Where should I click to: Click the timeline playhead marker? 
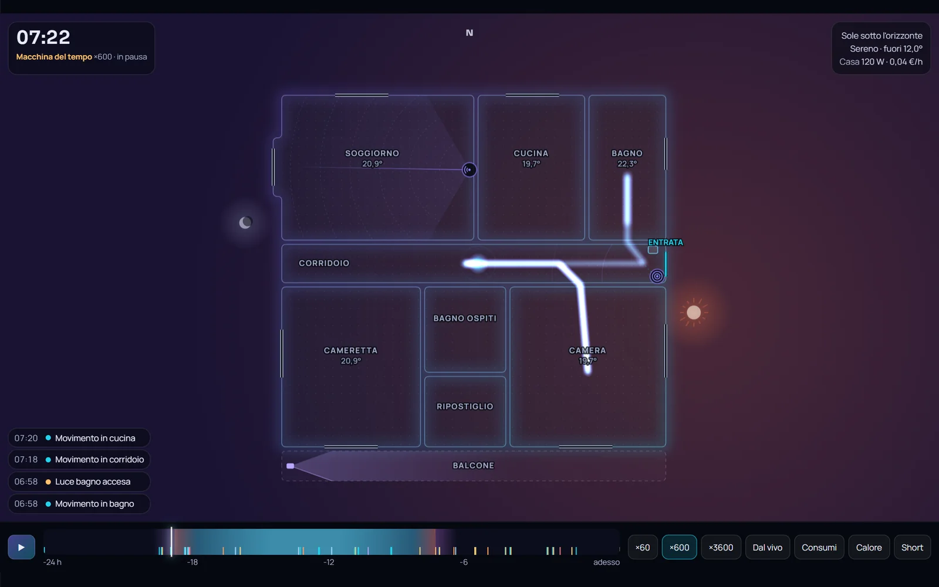coord(171,541)
